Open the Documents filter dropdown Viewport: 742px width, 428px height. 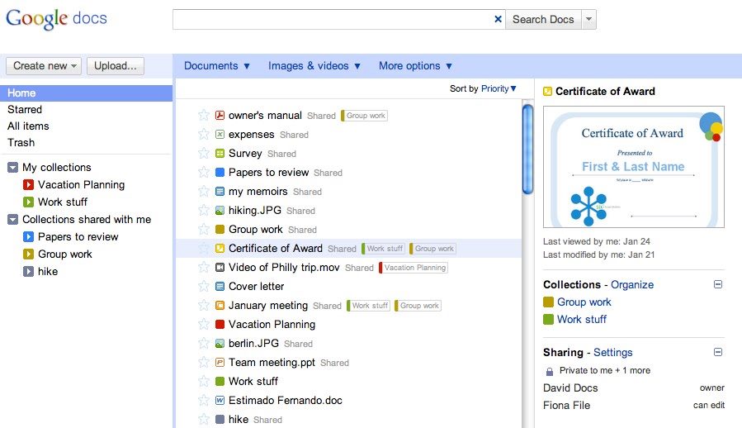tap(217, 66)
